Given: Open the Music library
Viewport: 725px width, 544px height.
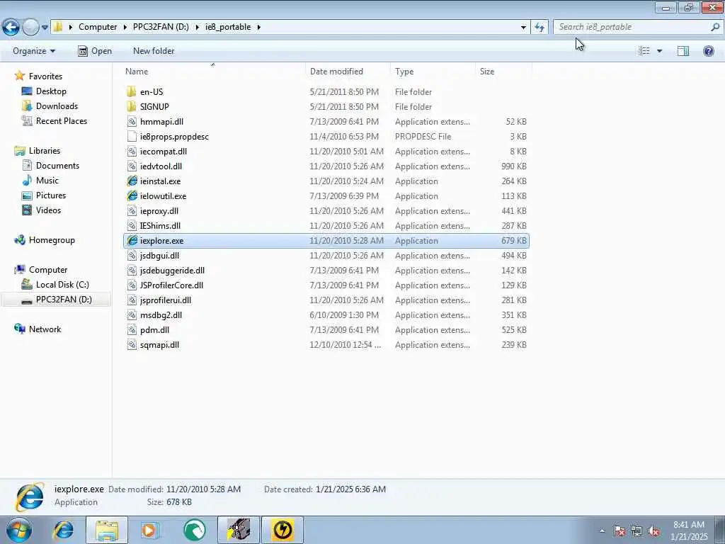Looking at the screenshot, I should click(47, 181).
